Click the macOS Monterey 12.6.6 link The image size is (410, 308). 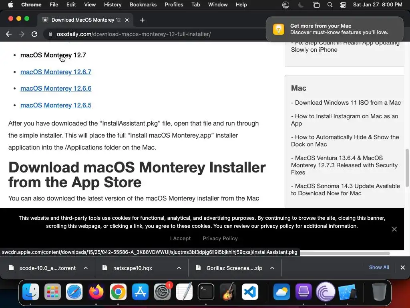pos(56,88)
